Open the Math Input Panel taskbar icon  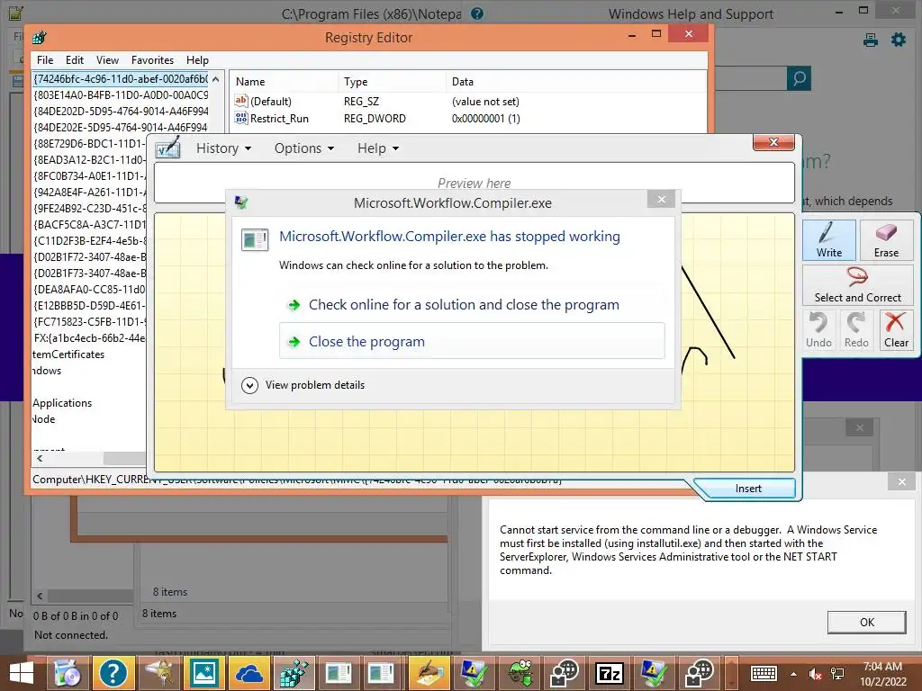click(429, 673)
